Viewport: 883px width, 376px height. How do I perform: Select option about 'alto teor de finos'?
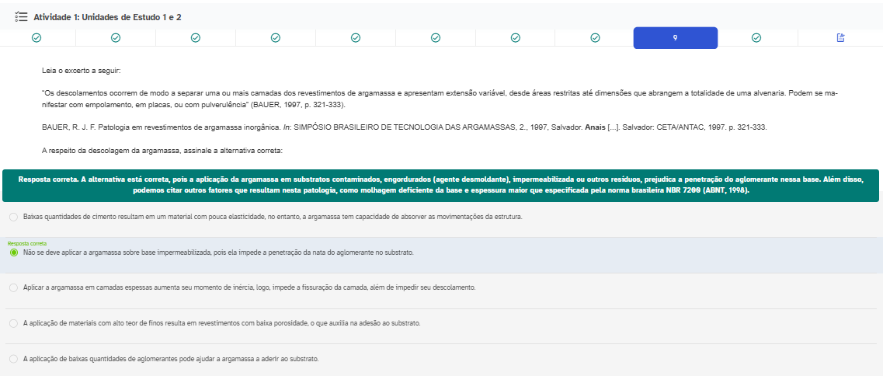13,323
